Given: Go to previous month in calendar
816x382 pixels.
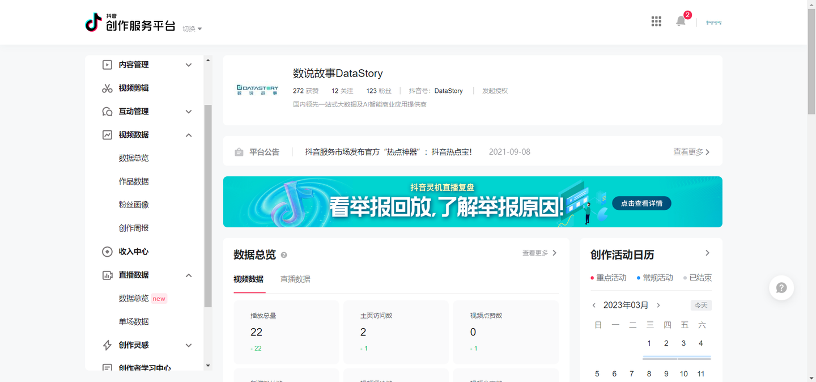Looking at the screenshot, I should 594,305.
